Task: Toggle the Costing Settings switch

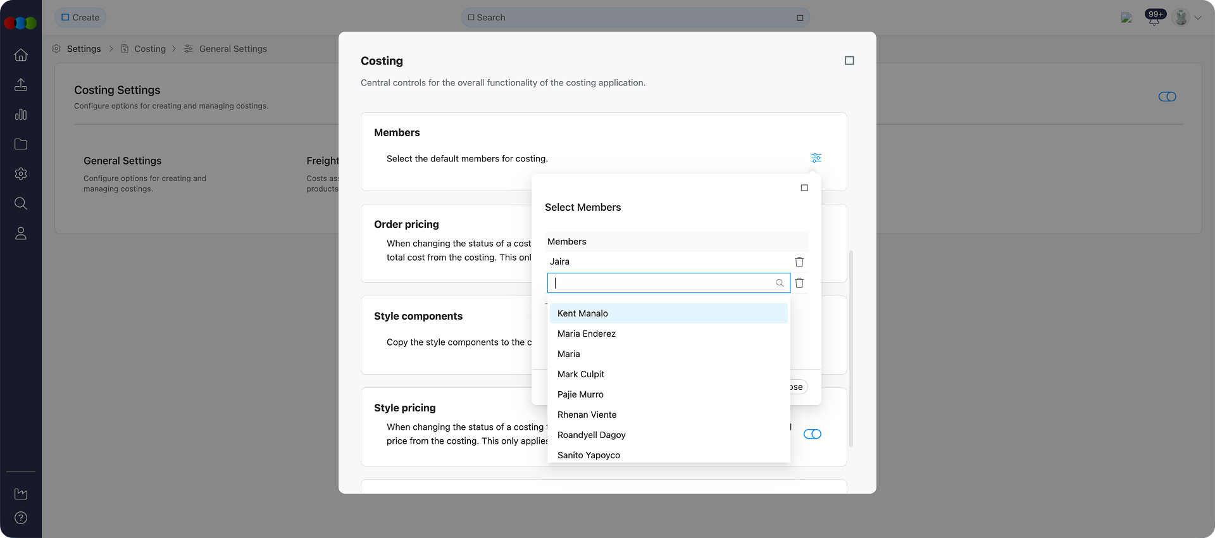Action: [1167, 97]
